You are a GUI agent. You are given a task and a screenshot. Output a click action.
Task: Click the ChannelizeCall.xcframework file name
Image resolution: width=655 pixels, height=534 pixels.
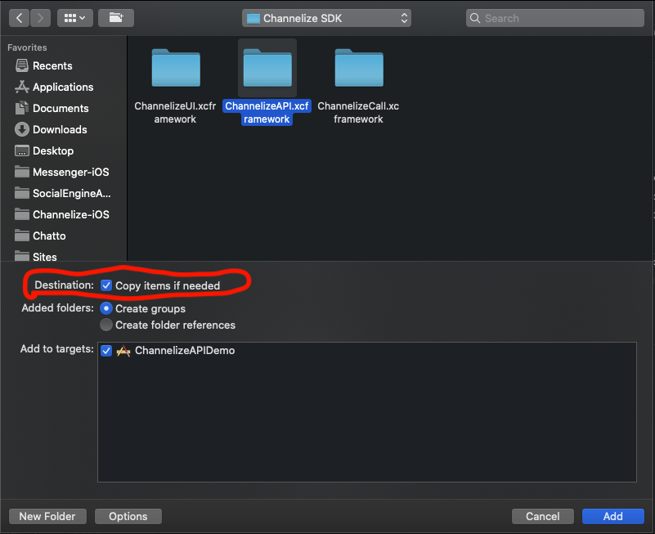[x=358, y=112]
